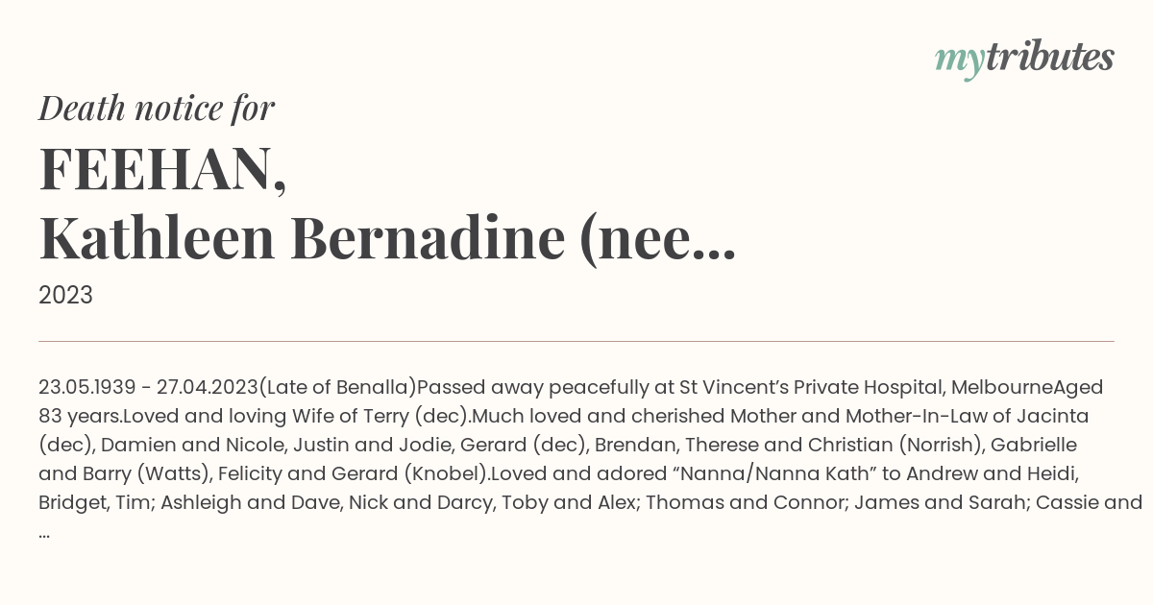
Task: Click the horizontal divider line
Action: [576, 341]
